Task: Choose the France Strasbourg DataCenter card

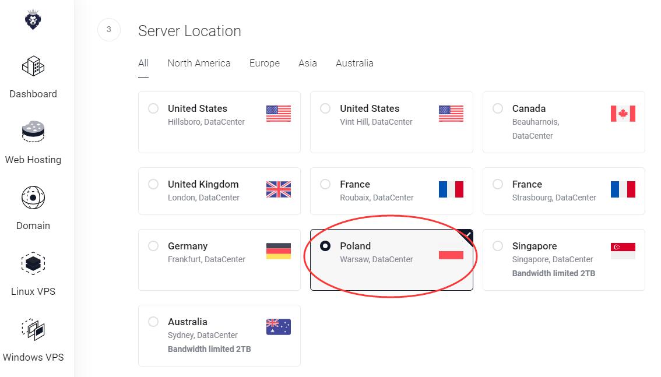Action: 564,191
